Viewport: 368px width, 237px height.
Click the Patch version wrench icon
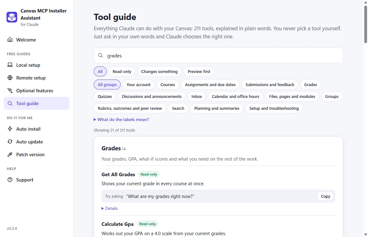coord(10,154)
